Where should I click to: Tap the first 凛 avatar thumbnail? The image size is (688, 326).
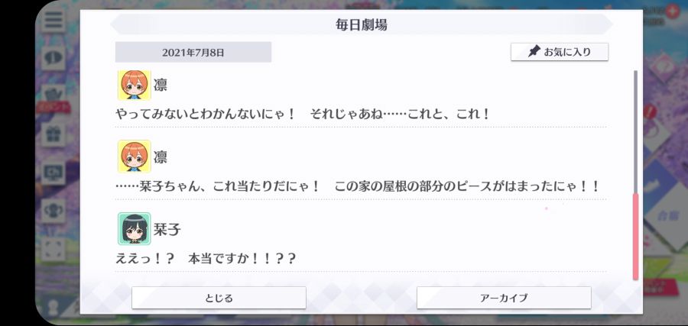[x=135, y=85]
